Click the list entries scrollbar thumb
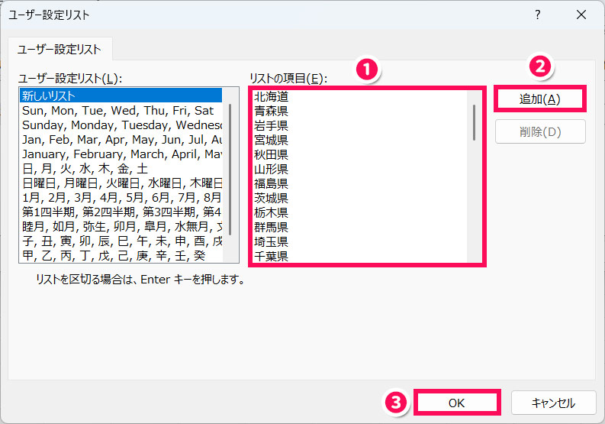Screen dimensions: 605x424 (x=474, y=122)
